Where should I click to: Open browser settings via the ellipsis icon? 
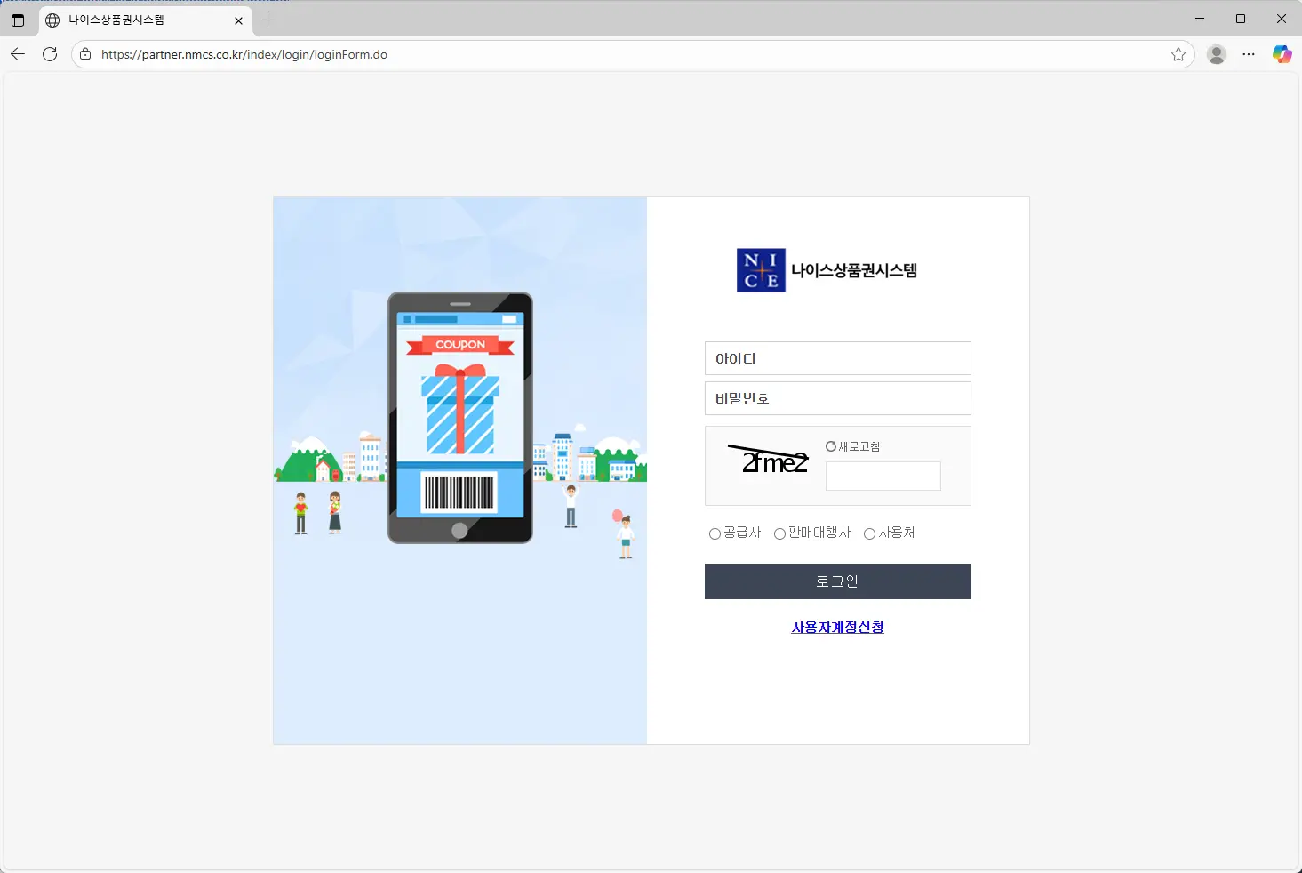(x=1249, y=54)
